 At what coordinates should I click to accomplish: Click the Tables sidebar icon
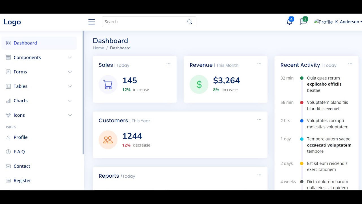tap(8, 86)
